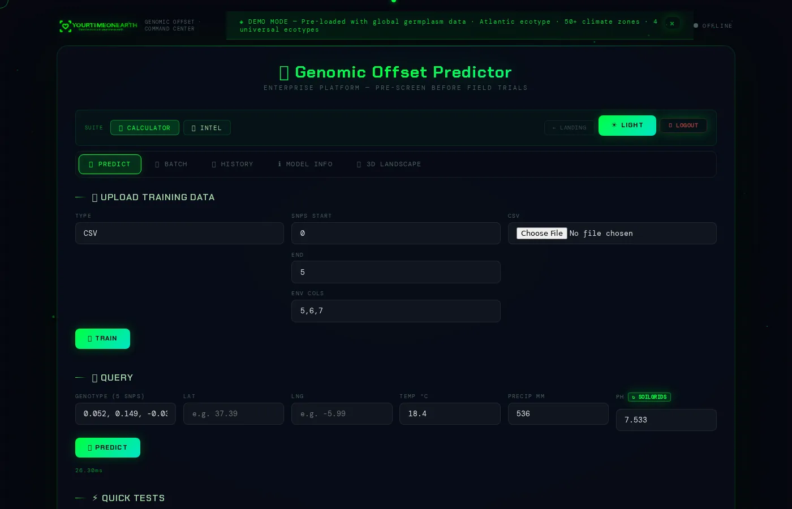792x509 pixels.
Task: Focus the Lat input field
Action: coord(234,414)
